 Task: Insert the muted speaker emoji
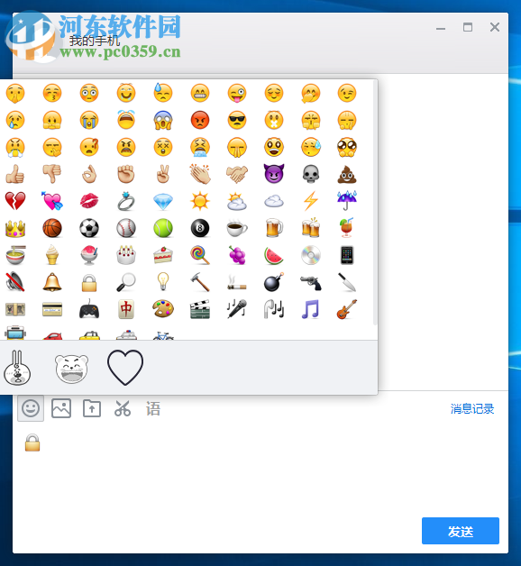(x=15, y=282)
